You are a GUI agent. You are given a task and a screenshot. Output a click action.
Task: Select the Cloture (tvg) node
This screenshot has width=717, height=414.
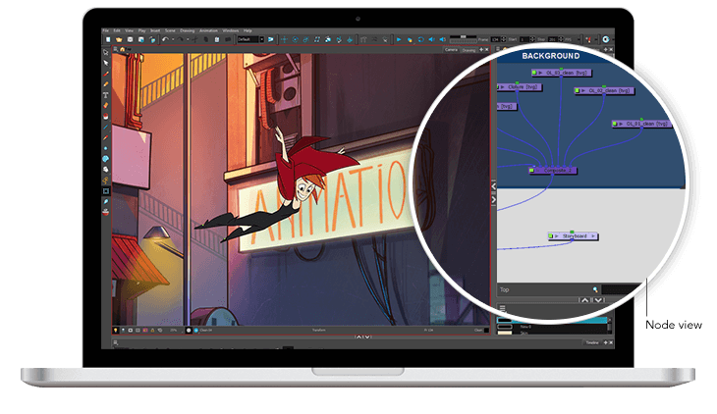coord(520,86)
